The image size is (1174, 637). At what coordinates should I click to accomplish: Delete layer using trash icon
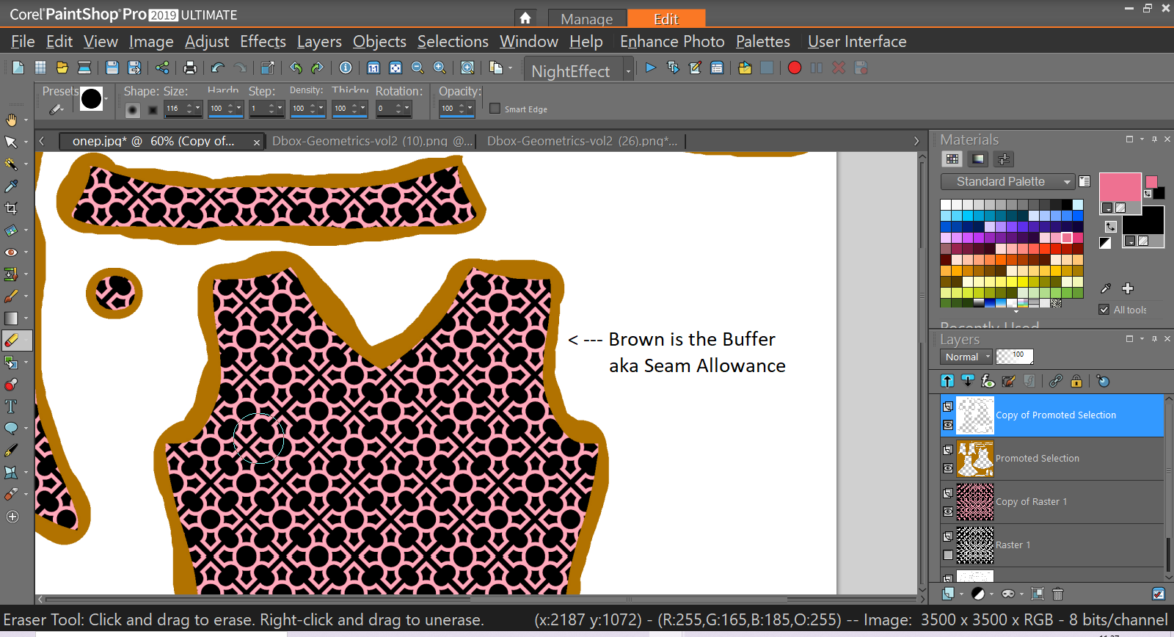coord(1057,594)
